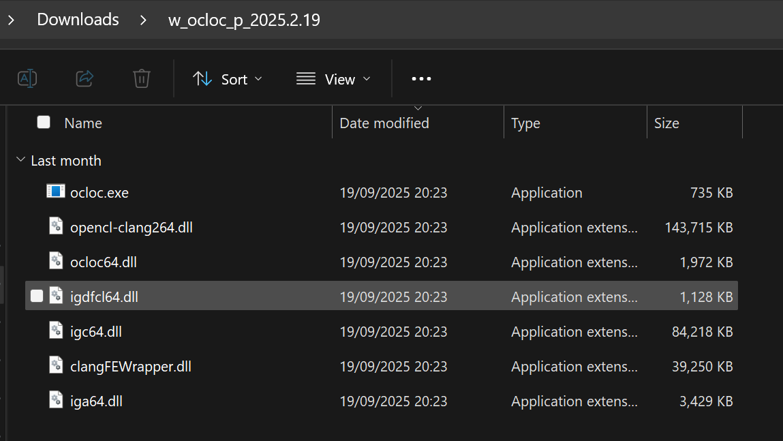Expand the chevron after Downloads breadcrumb
This screenshot has height=441, width=783.
tap(143, 20)
